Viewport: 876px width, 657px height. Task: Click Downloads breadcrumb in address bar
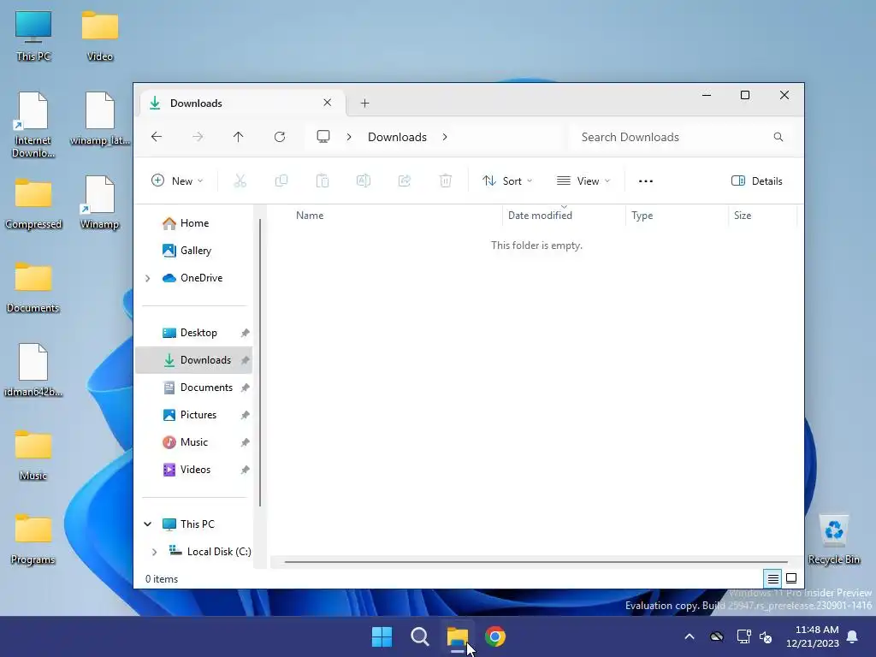(x=397, y=137)
